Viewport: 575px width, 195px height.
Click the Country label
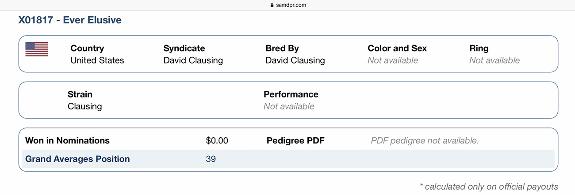click(x=87, y=49)
